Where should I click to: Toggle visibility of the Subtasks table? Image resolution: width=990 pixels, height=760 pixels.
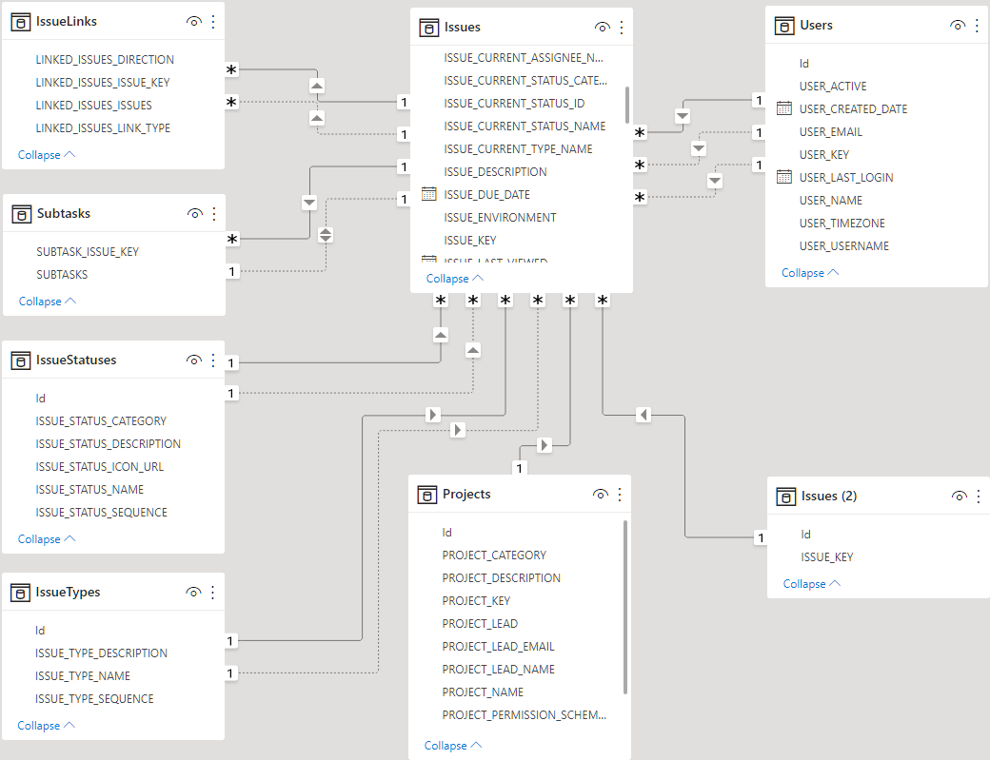coord(195,214)
